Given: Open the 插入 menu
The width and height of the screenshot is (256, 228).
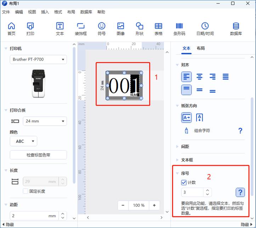Looking at the screenshot, I should click(x=45, y=12).
